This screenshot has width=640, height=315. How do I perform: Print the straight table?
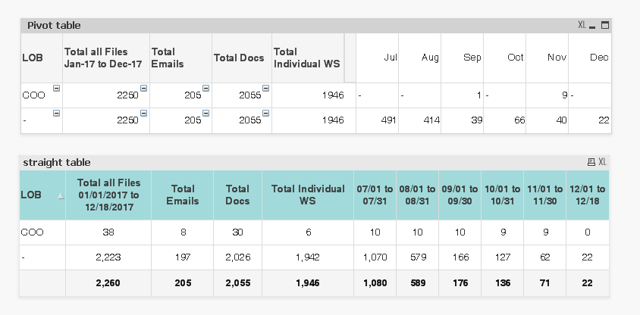point(591,162)
